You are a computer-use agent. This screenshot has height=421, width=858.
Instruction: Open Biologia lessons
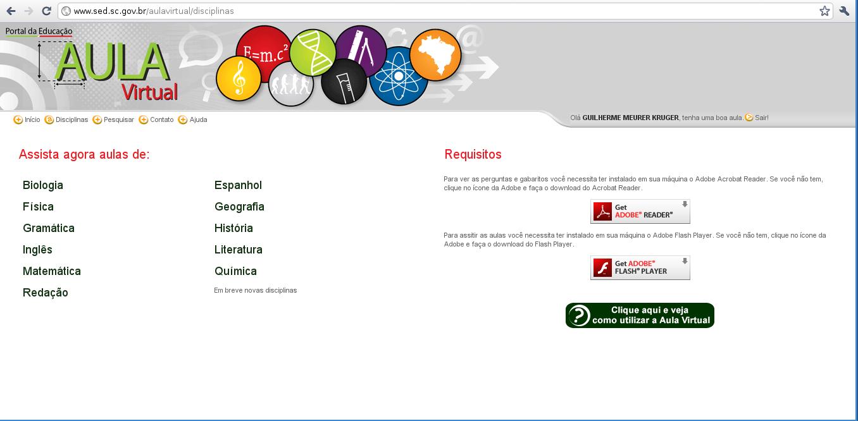click(x=43, y=185)
